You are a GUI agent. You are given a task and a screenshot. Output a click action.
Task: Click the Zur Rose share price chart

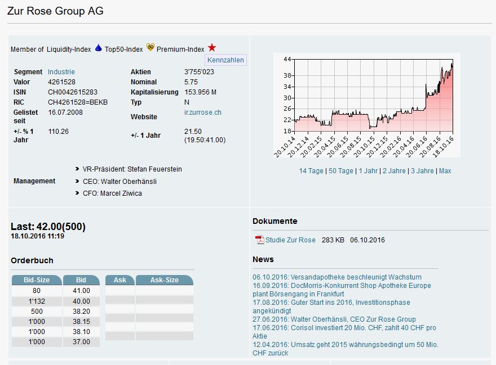(367, 105)
